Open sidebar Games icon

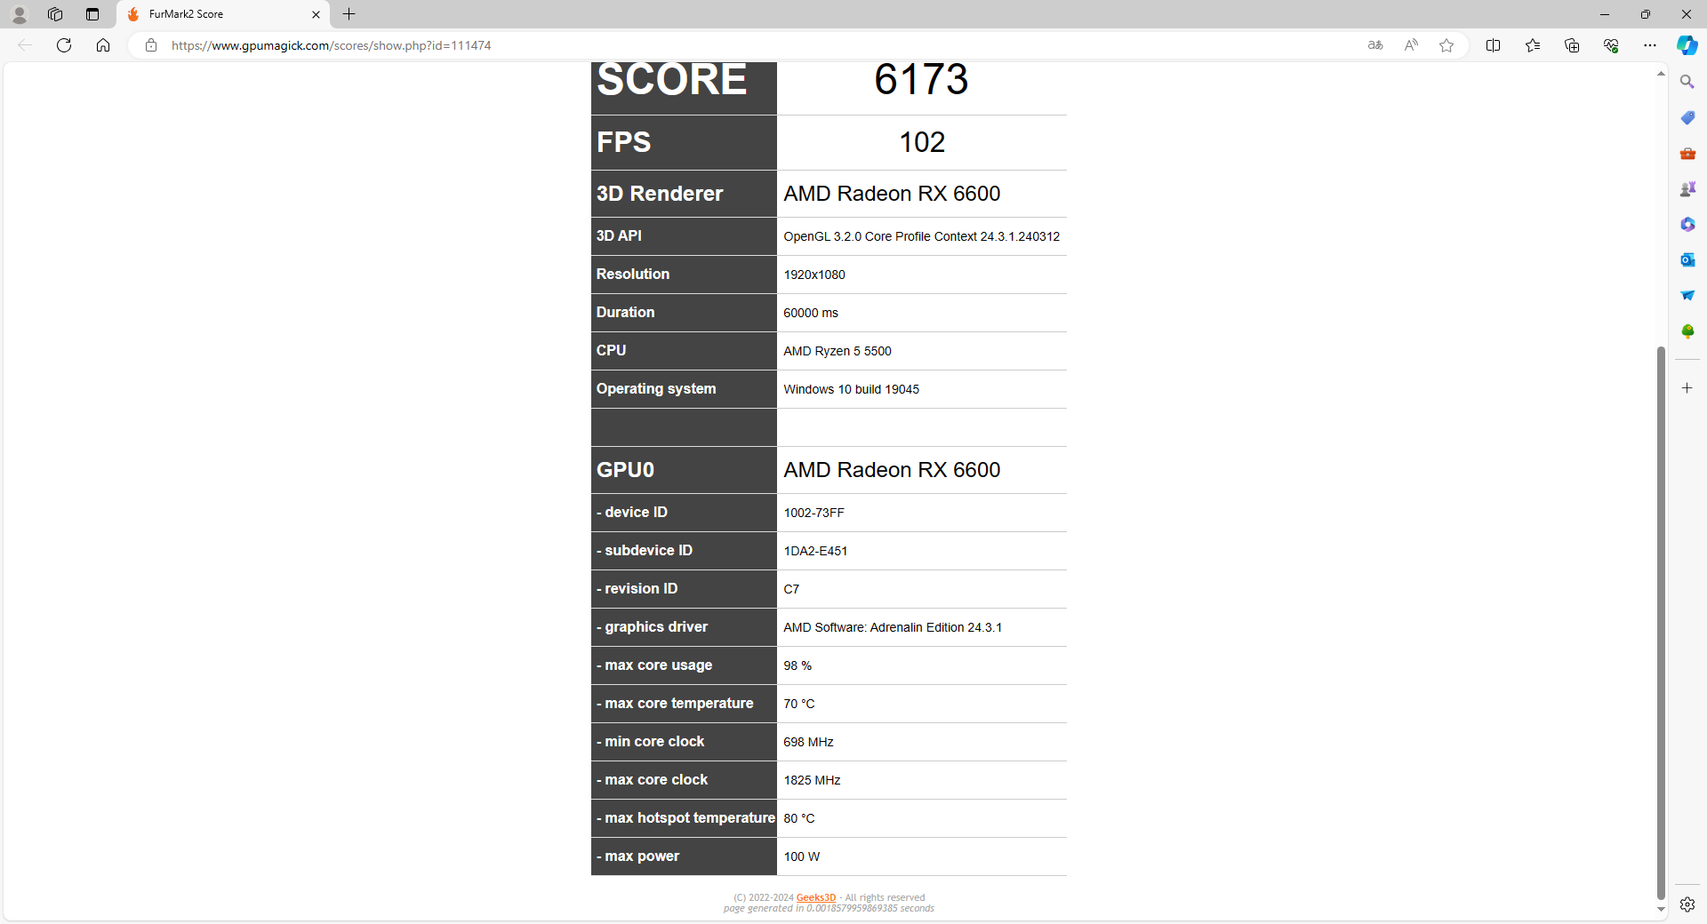pyautogui.click(x=1687, y=188)
